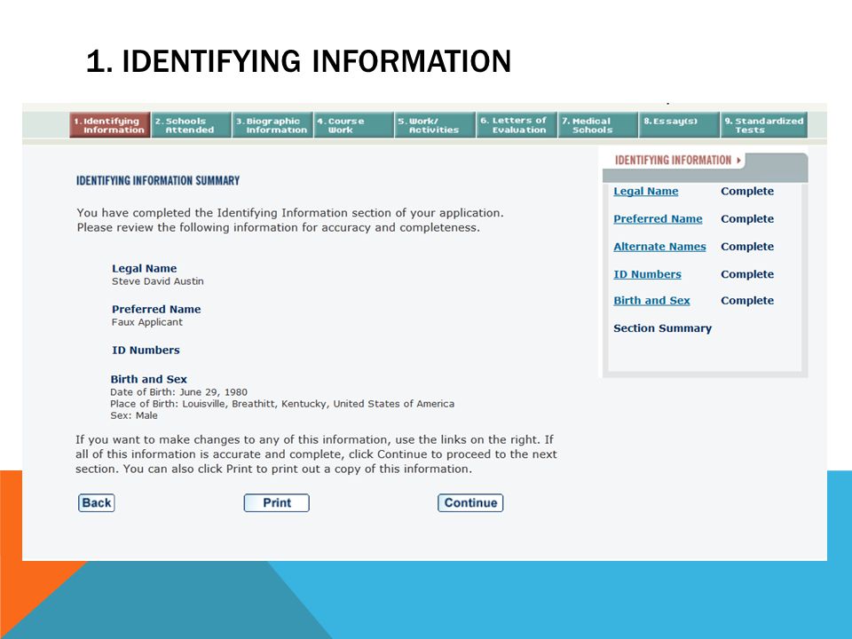Click the Continue button
The width and height of the screenshot is (852, 639).
coord(470,502)
